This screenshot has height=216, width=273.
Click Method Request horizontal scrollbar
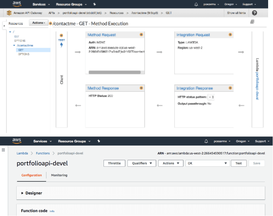pos(115,72)
